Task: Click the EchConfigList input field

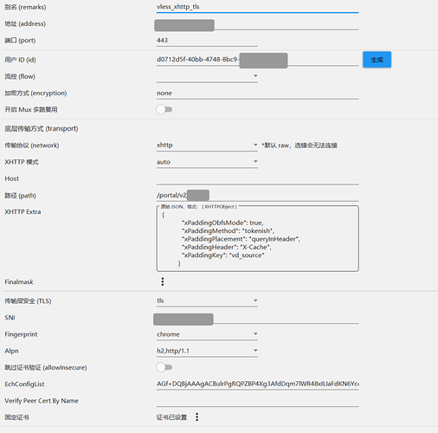Action: coord(257,384)
